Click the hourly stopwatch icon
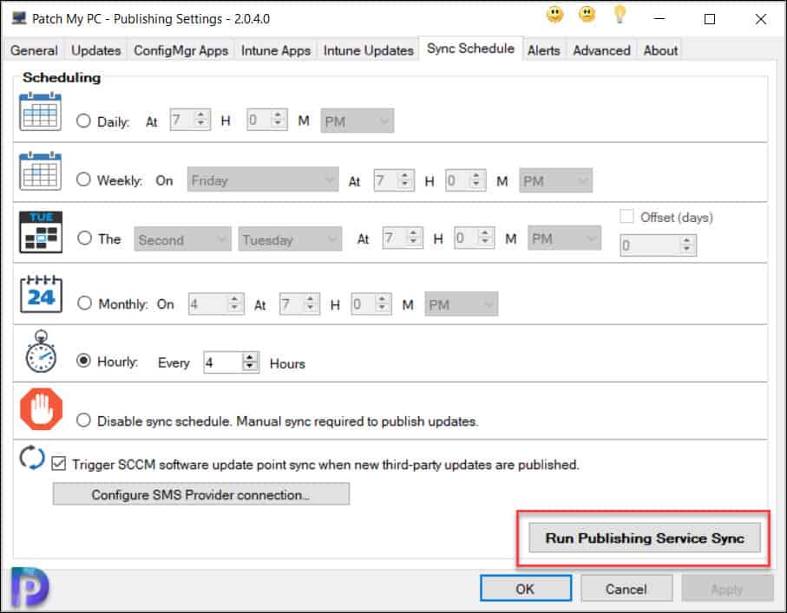The image size is (787, 613). pyautogui.click(x=41, y=352)
